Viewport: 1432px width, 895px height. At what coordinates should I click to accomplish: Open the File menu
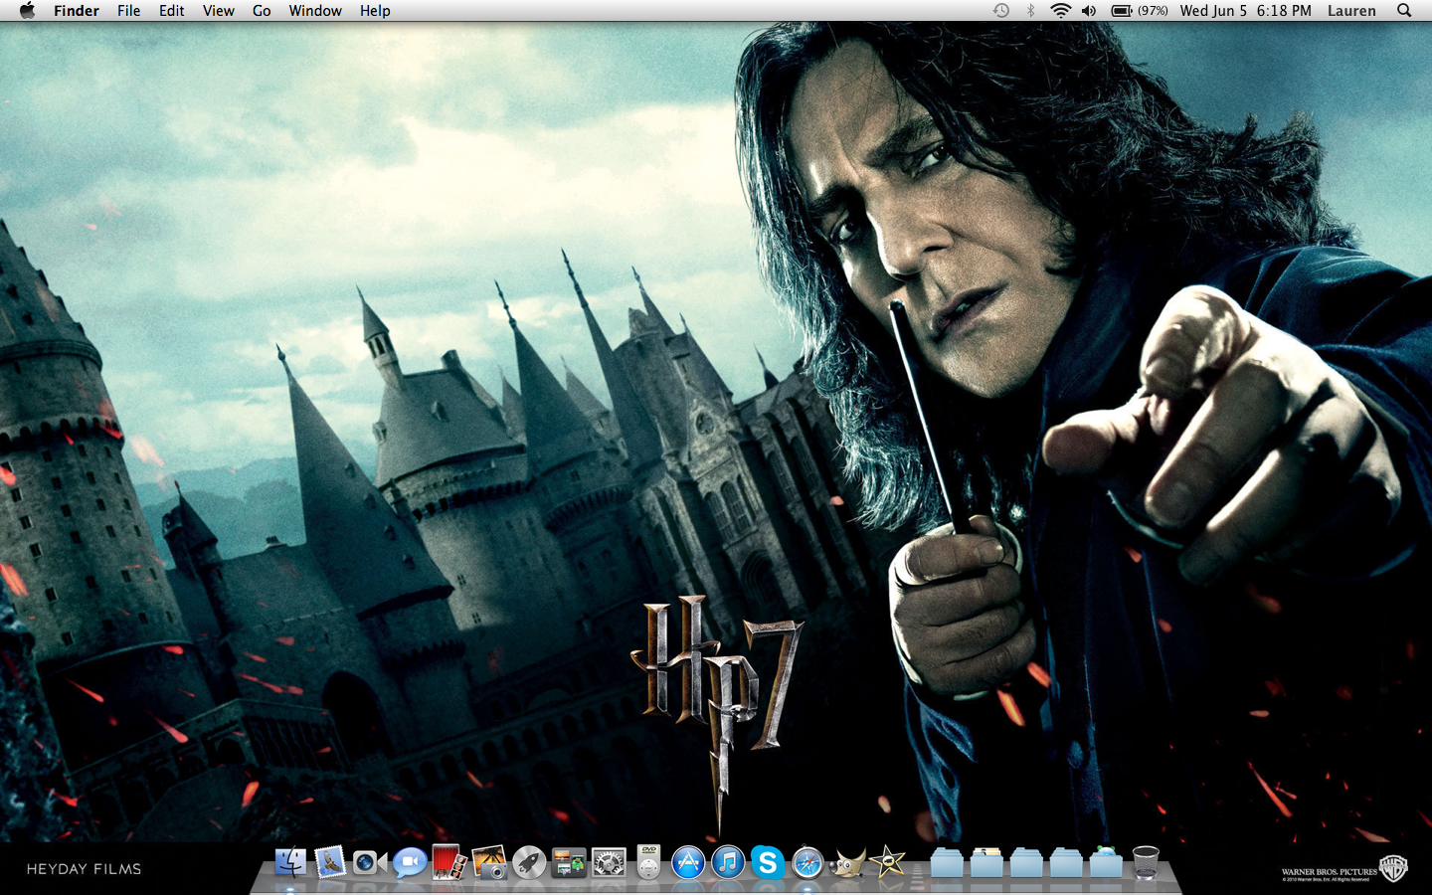tap(128, 11)
